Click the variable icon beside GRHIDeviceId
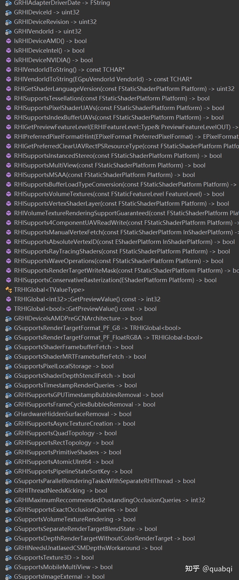Image resolution: width=239 pixels, height=580 pixels. coord(8,12)
